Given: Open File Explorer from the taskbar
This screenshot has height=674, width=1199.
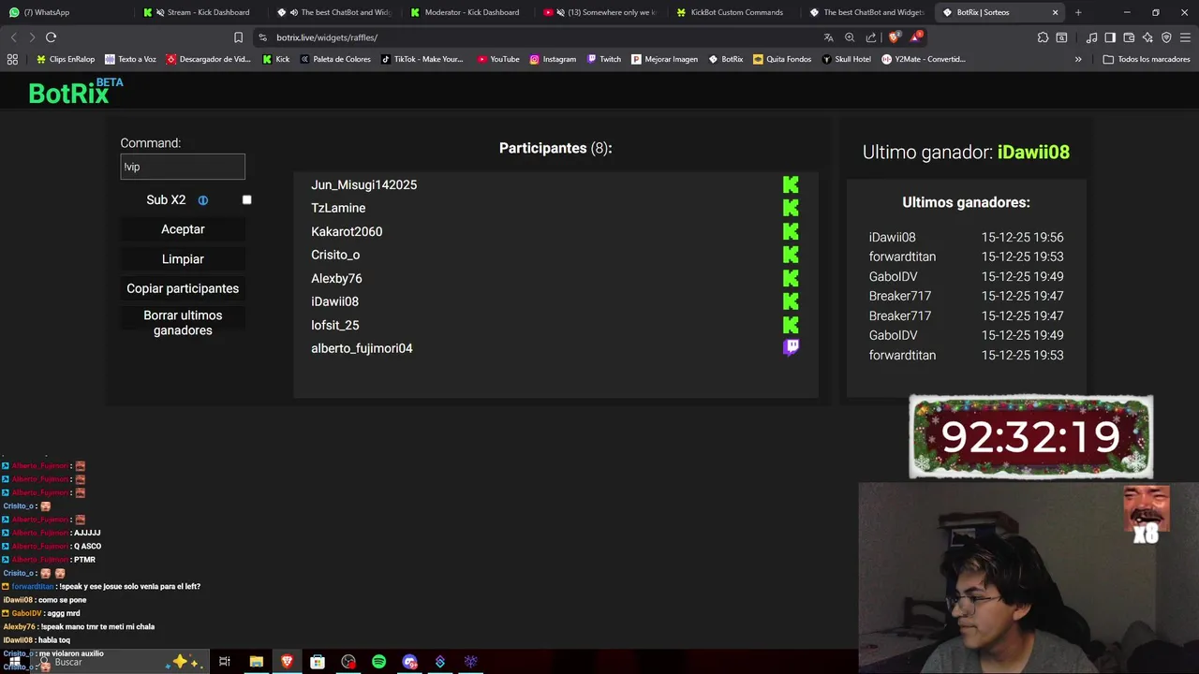Looking at the screenshot, I should (x=256, y=662).
